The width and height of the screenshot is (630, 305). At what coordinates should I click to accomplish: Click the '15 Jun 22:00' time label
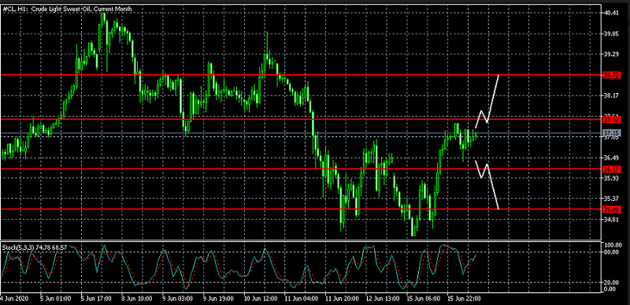click(463, 299)
